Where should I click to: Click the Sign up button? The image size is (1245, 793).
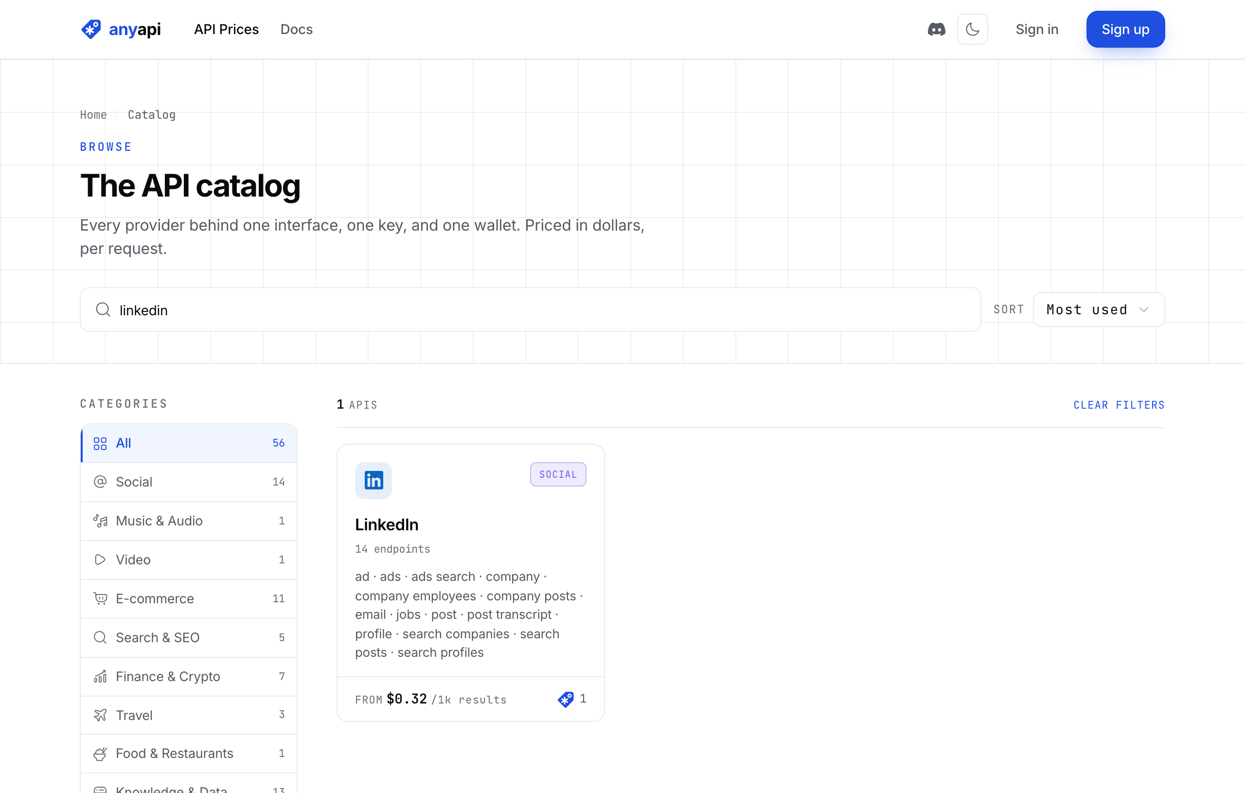coord(1125,30)
